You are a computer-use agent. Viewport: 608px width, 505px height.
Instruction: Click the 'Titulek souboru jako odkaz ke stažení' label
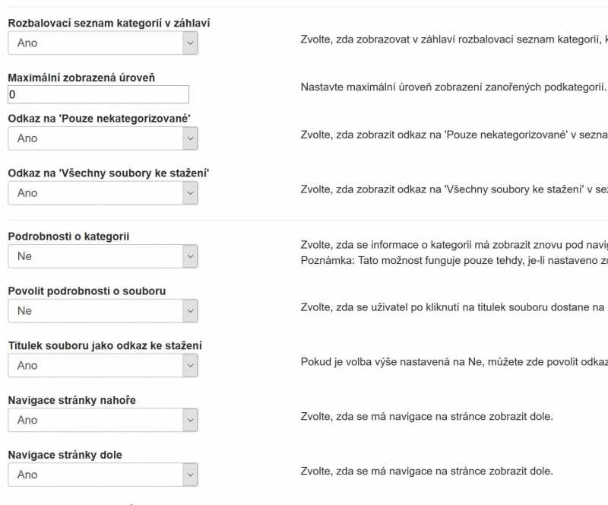click(105, 346)
